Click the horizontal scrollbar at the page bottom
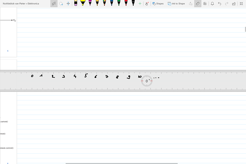 [122, 163]
